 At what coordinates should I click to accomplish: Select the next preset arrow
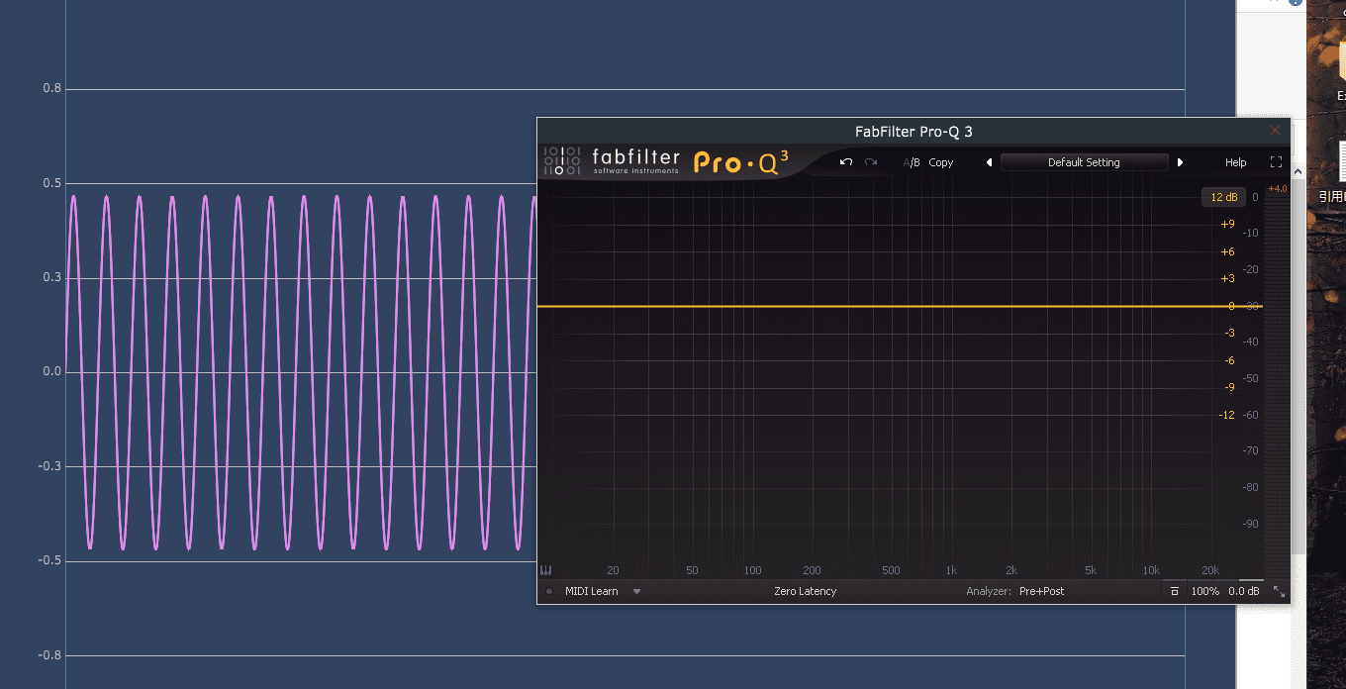pos(1180,162)
